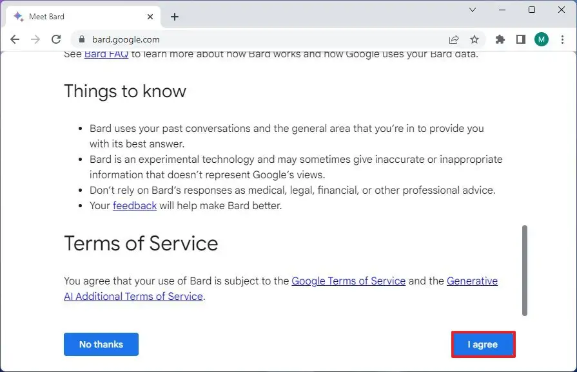
Task: Open the browser extensions puzzle icon
Action: [500, 39]
